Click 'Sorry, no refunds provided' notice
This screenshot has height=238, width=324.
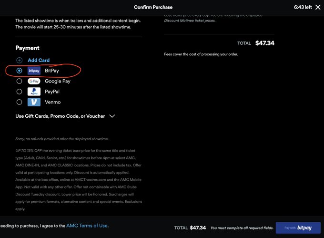pyautogui.click(x=62, y=139)
